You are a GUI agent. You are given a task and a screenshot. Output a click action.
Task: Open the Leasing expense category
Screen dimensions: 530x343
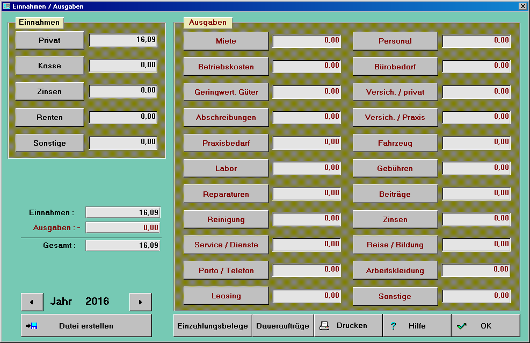coord(226,296)
